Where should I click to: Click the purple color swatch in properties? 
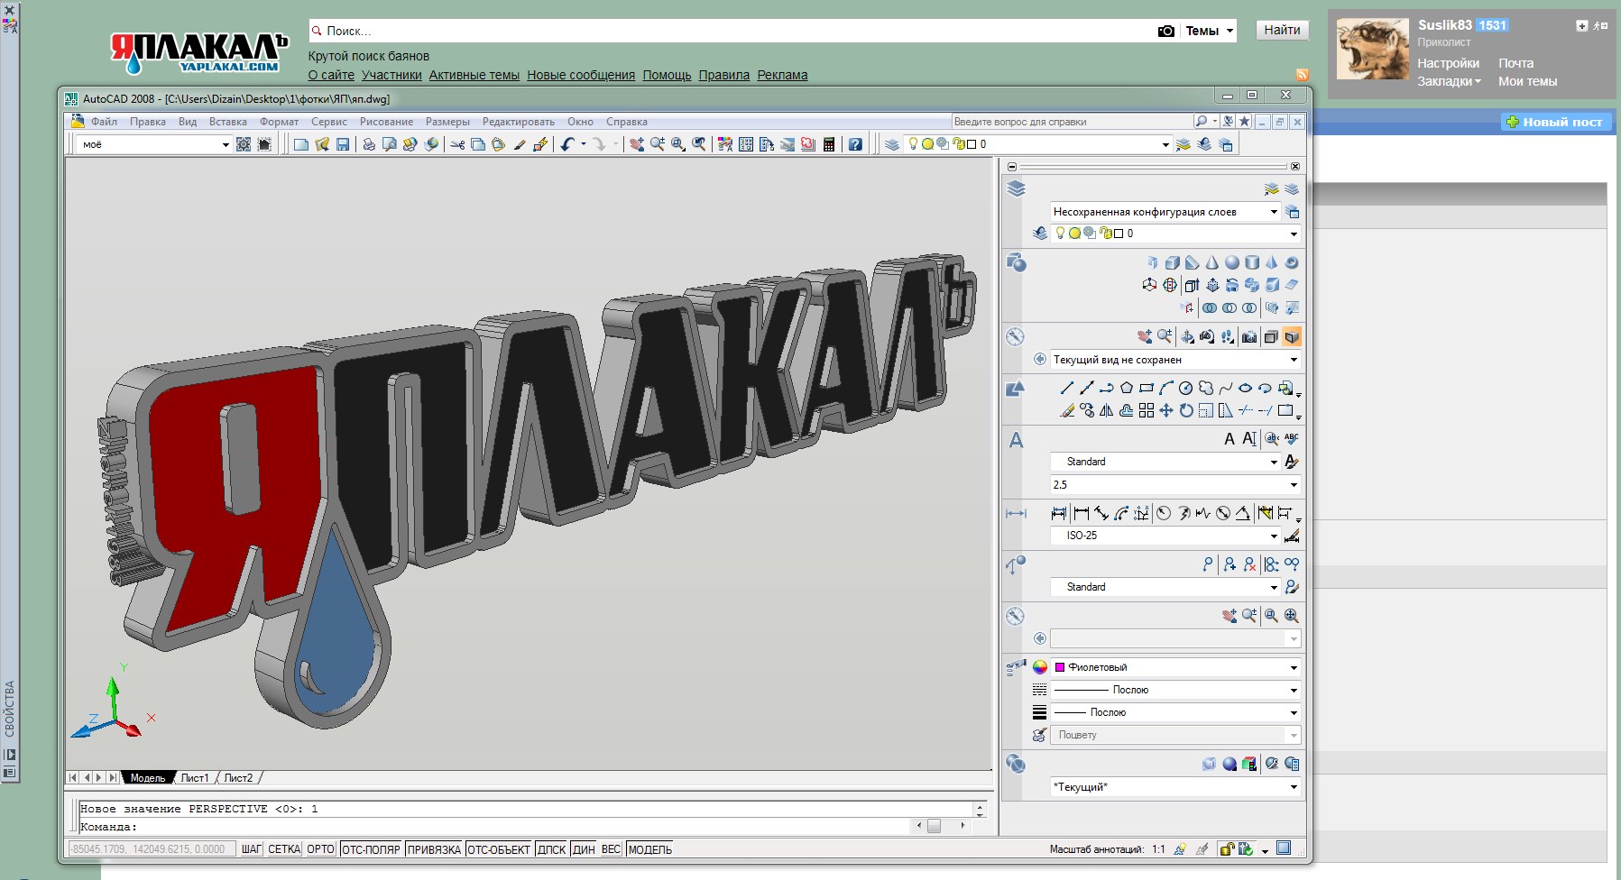pyautogui.click(x=1060, y=667)
